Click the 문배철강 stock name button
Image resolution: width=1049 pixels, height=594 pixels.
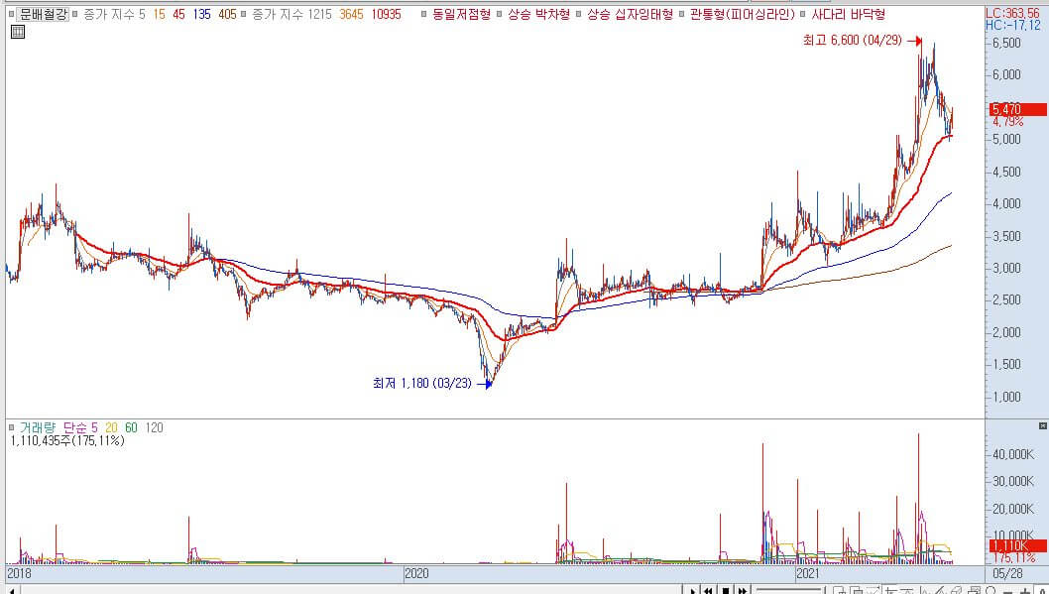pyautogui.click(x=43, y=14)
